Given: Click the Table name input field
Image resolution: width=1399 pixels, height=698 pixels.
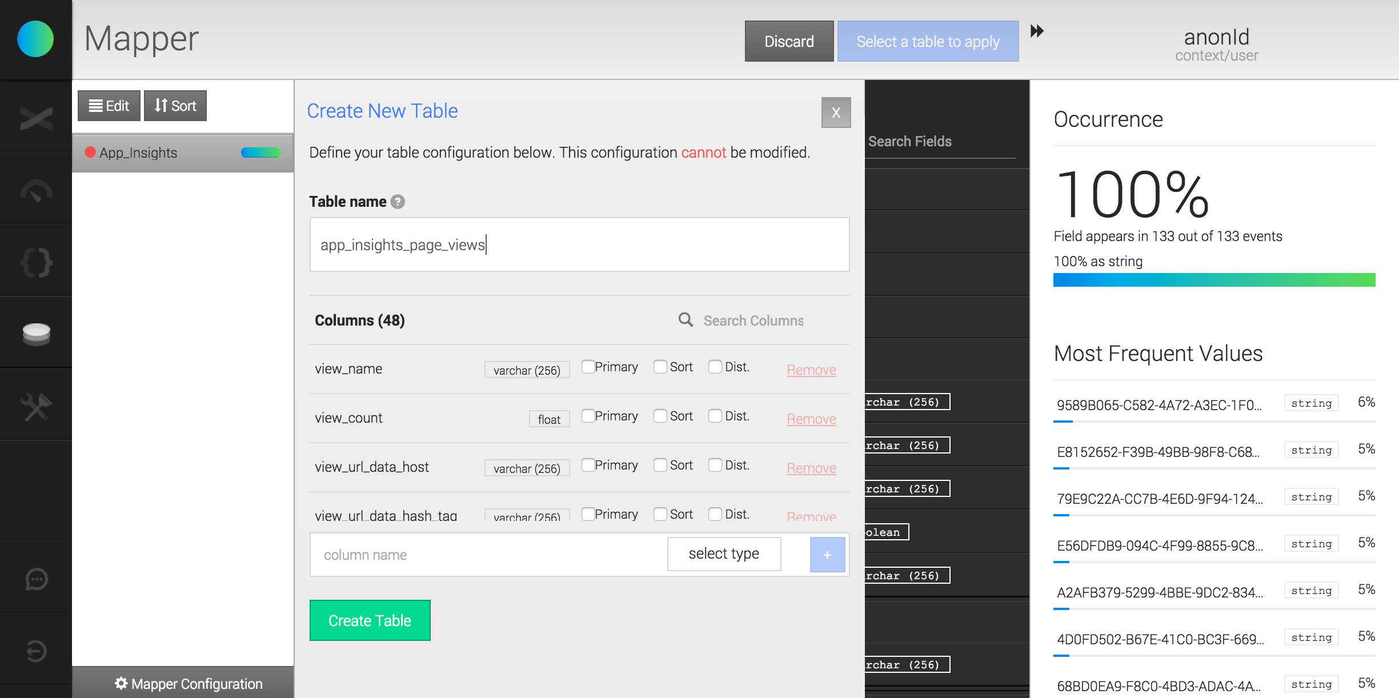Looking at the screenshot, I should 579,244.
